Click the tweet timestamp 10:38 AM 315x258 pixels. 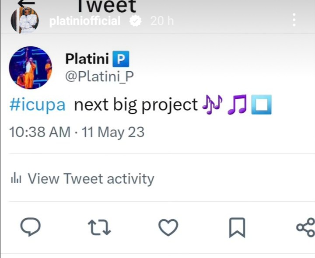pyautogui.click(x=39, y=132)
